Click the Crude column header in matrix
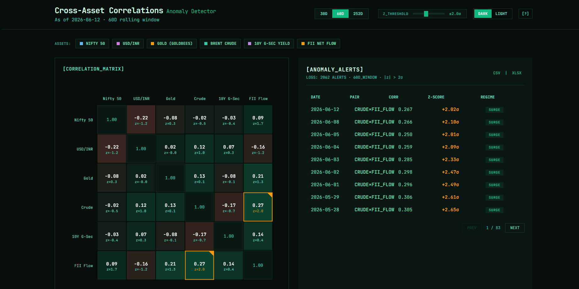The height and width of the screenshot is (289, 579). pos(200,99)
